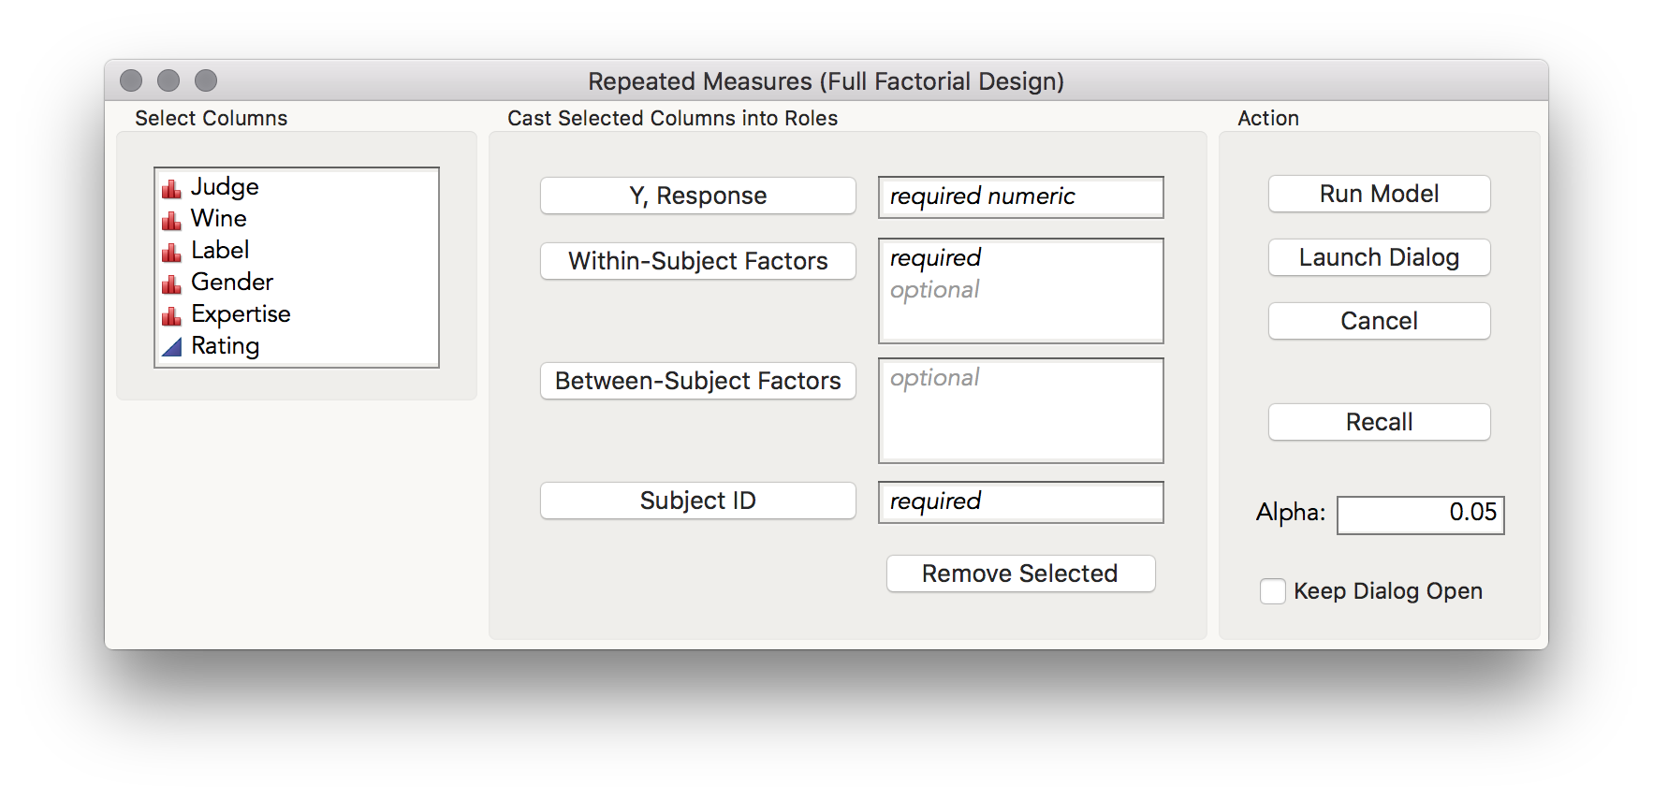The image size is (1653, 799).
Task: Click the red bar icon next to Wine
Action: point(171,220)
